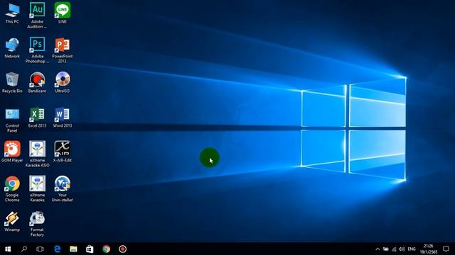Select the This PC desktop icon

[x=12, y=13]
